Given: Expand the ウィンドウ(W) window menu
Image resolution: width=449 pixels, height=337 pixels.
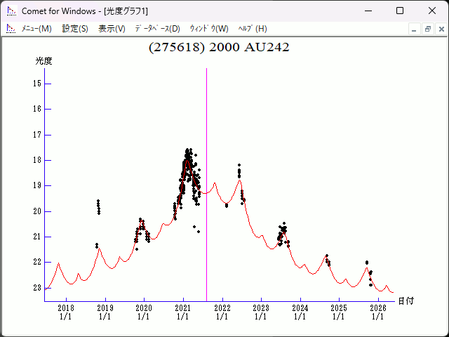Looking at the screenshot, I should pyautogui.click(x=209, y=29).
